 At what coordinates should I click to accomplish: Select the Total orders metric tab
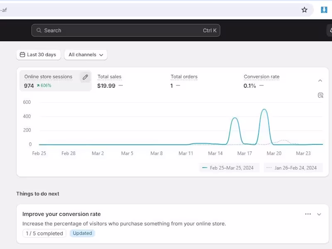pyautogui.click(x=184, y=81)
